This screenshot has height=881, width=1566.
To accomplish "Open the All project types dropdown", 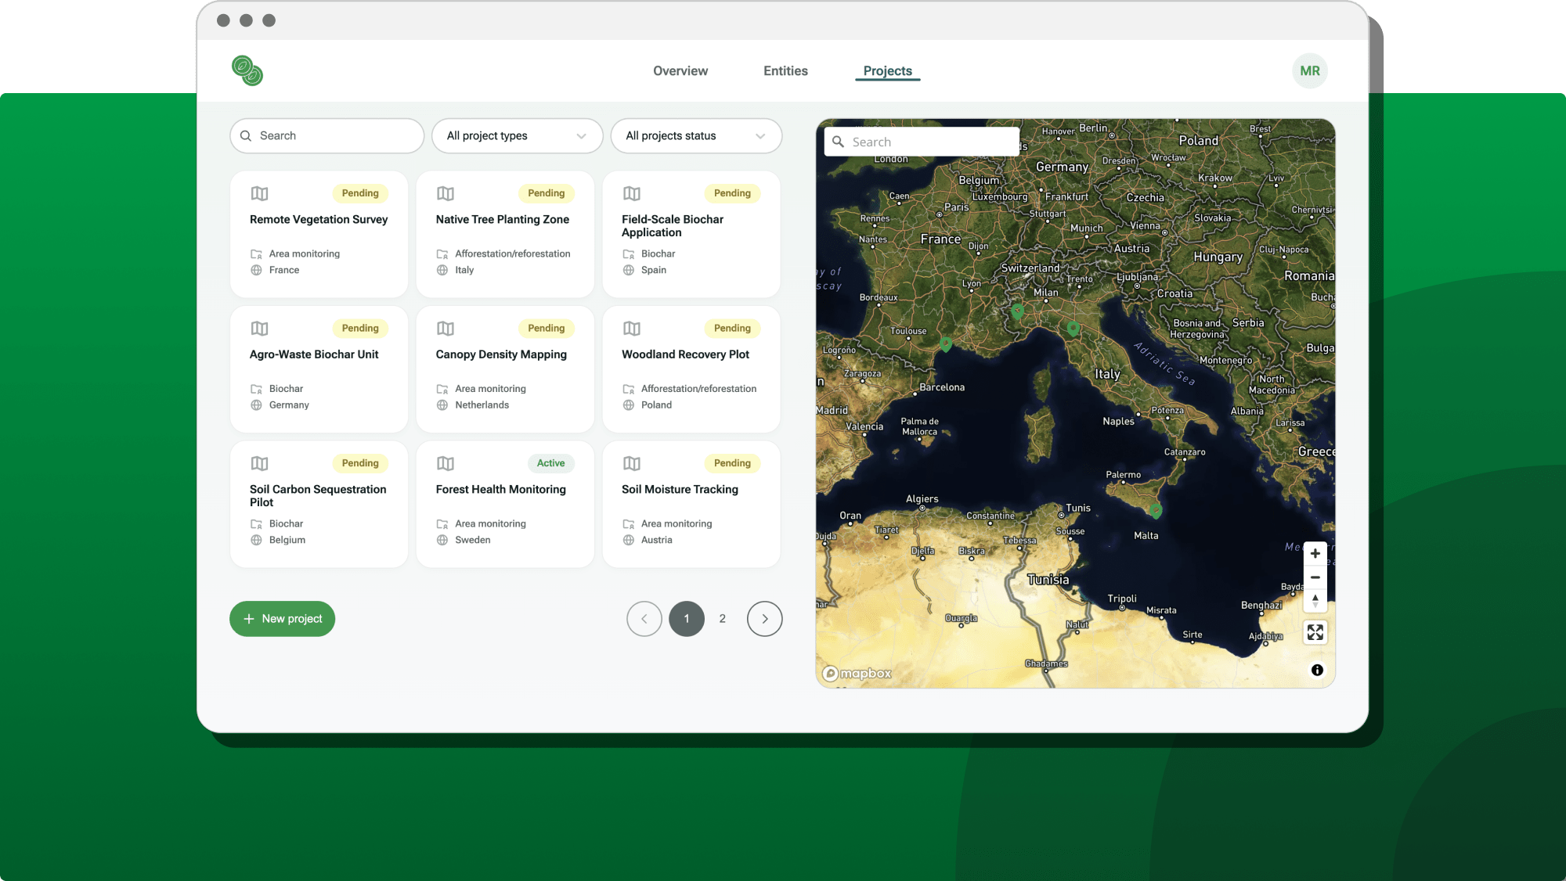I will 517,135.
